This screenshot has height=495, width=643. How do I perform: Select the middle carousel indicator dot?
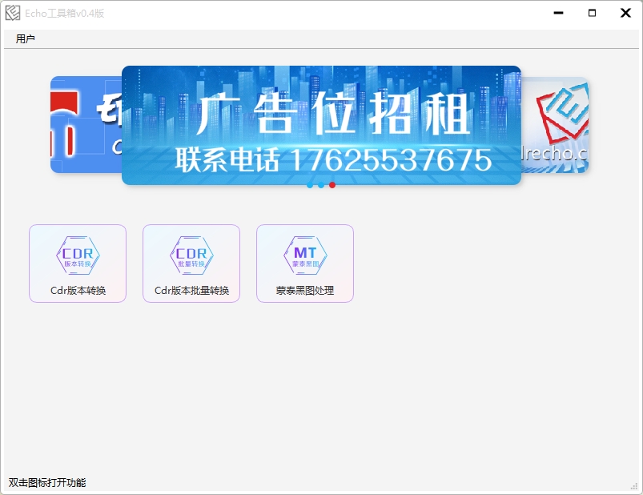click(x=321, y=185)
